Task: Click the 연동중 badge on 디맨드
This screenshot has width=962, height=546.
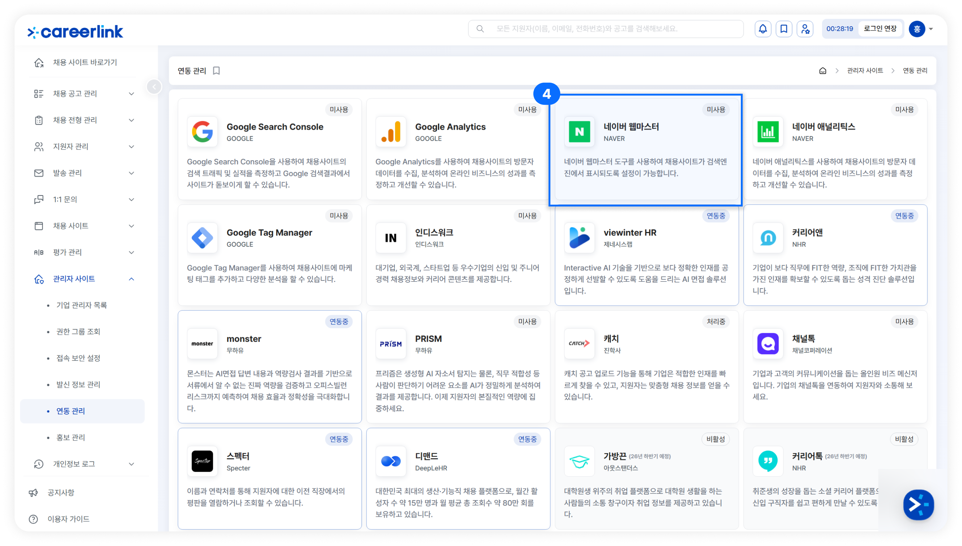Action: click(x=527, y=439)
